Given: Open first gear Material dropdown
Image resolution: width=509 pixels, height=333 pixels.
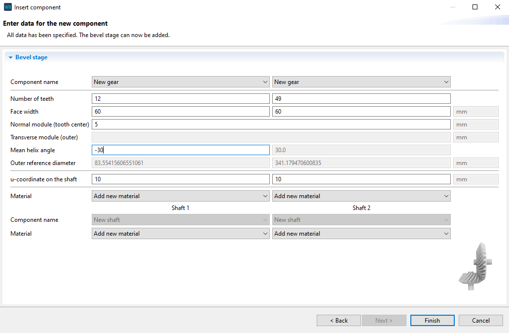Looking at the screenshot, I should 181,196.
